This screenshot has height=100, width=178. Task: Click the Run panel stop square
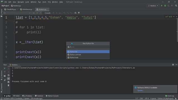tap(5, 72)
